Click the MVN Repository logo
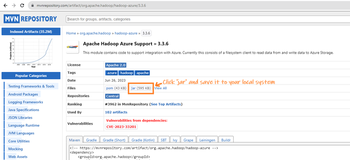 (30, 19)
